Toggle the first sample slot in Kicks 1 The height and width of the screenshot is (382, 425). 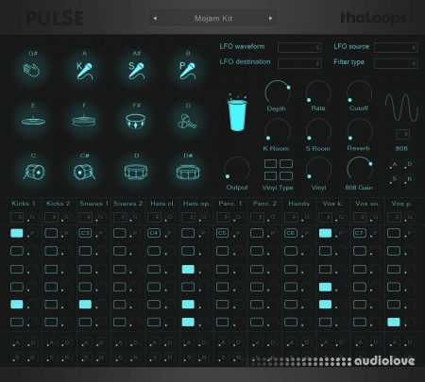point(17,233)
